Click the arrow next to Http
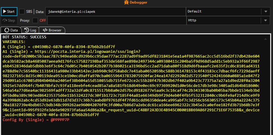The height and width of the screenshot is (135, 273). (265, 20)
